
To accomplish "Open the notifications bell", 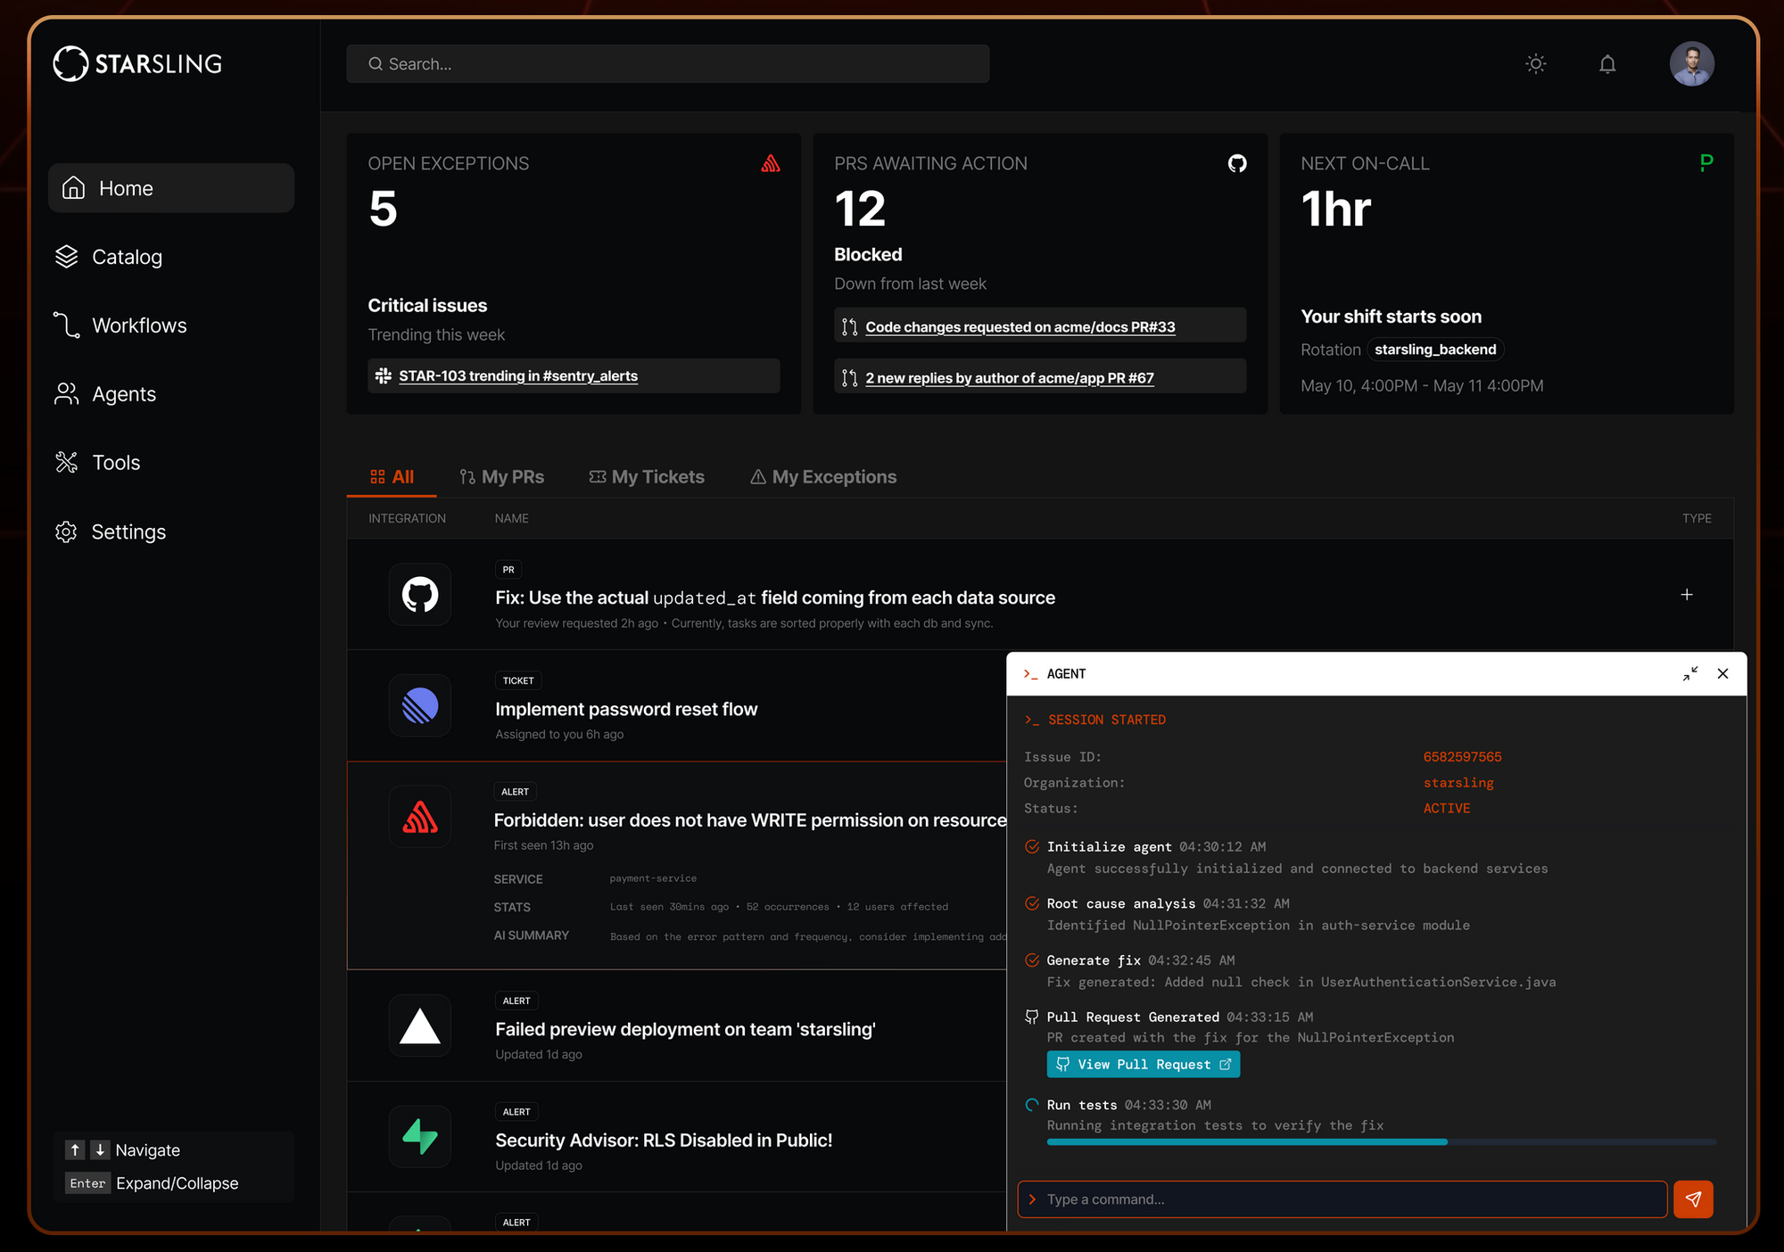I will point(1607,63).
